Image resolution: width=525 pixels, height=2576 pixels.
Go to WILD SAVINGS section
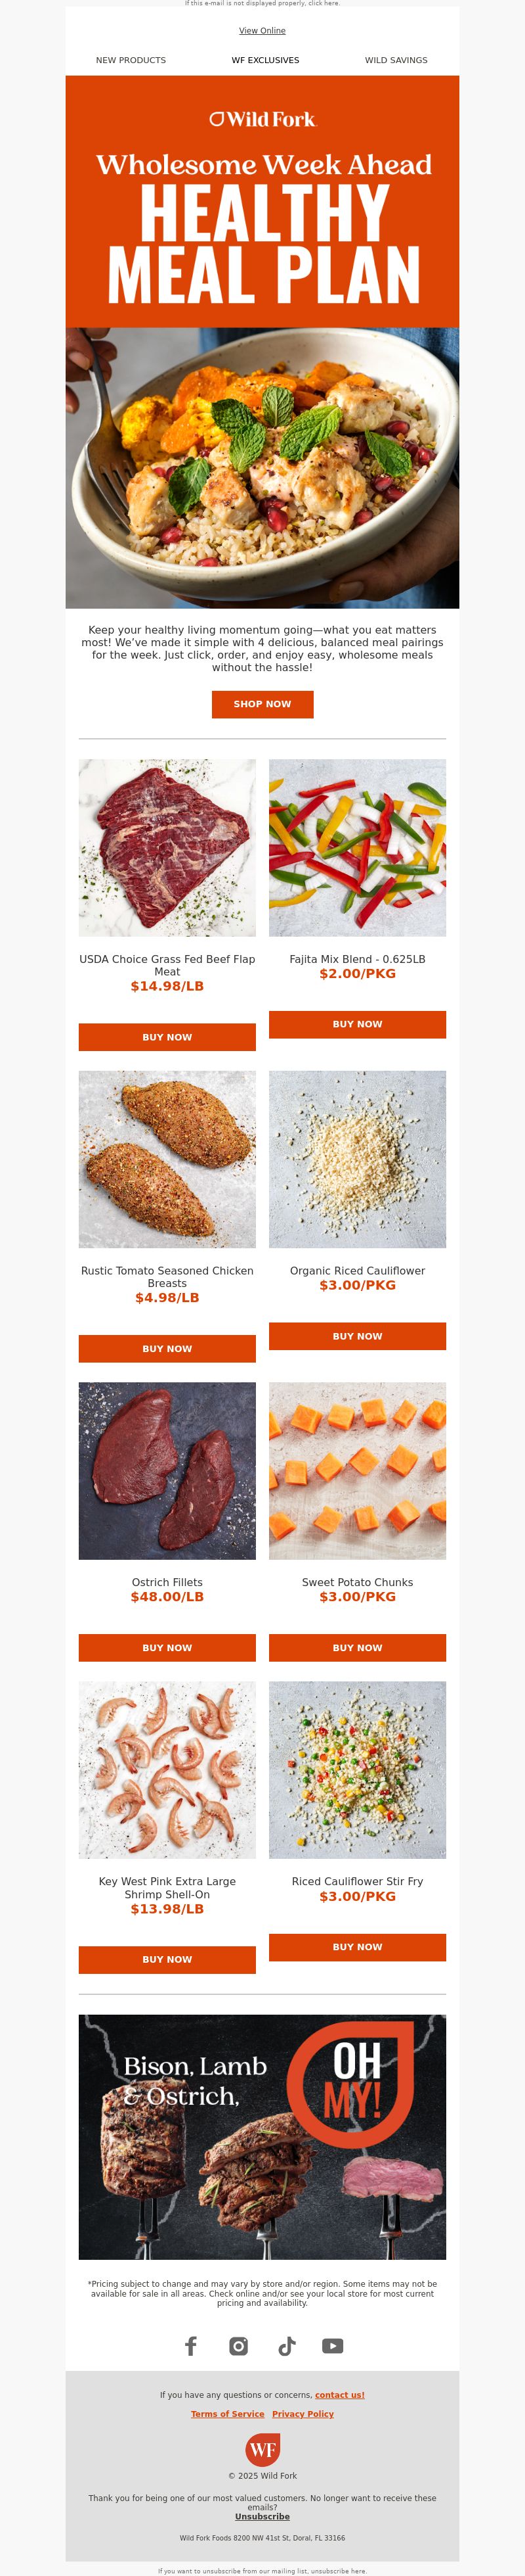click(x=396, y=60)
